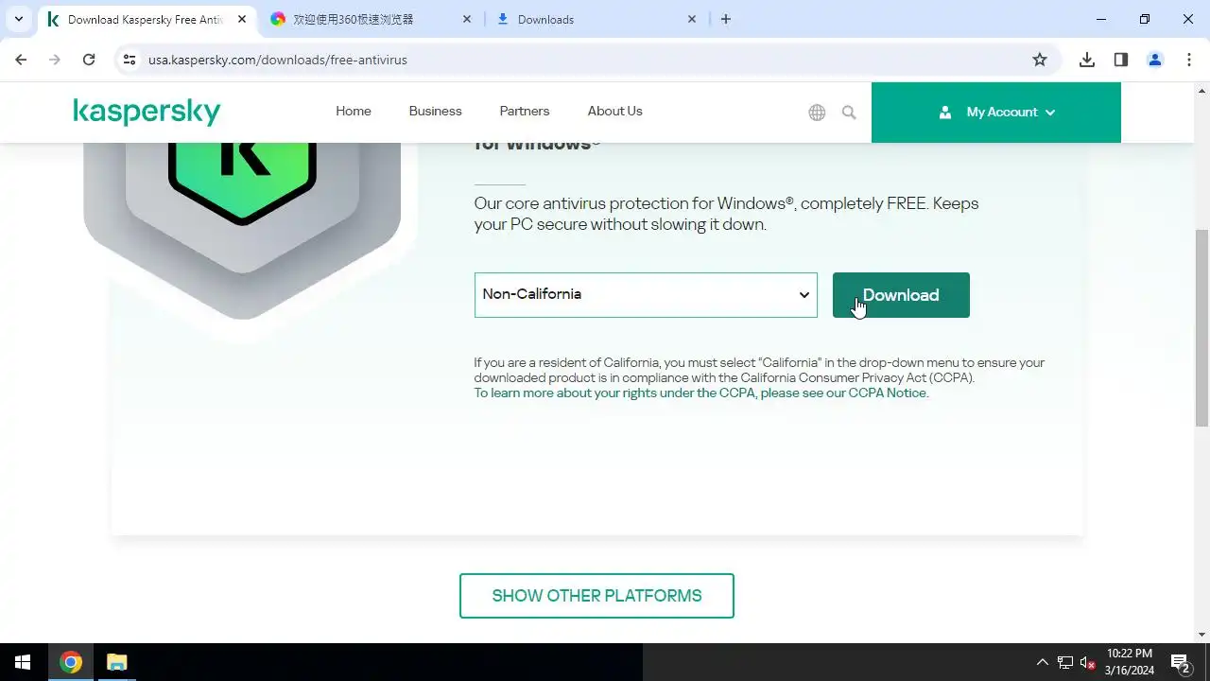The image size is (1210, 681).
Task: Close the Kaspersky download tab
Action: click(240, 19)
